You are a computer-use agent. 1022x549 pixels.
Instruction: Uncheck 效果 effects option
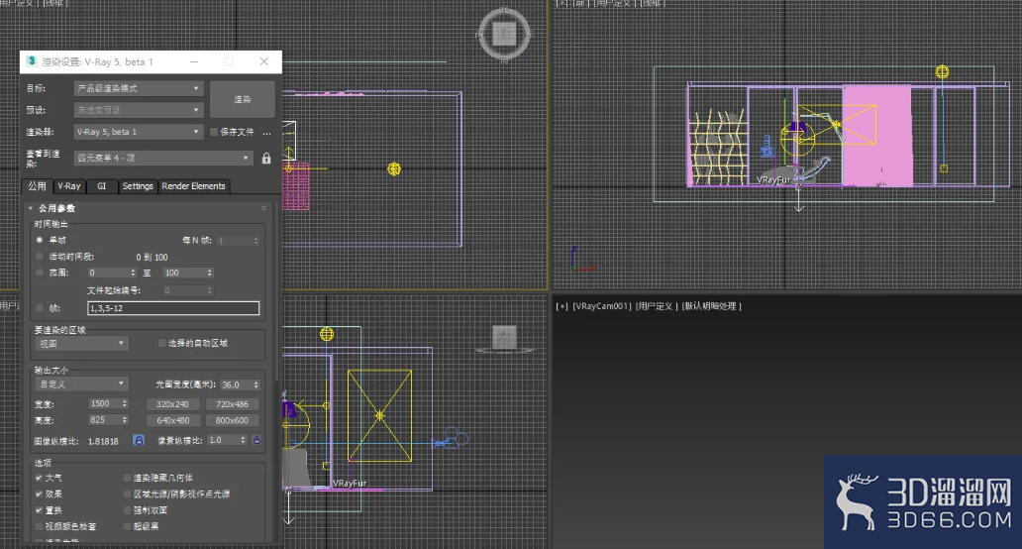[x=39, y=494]
